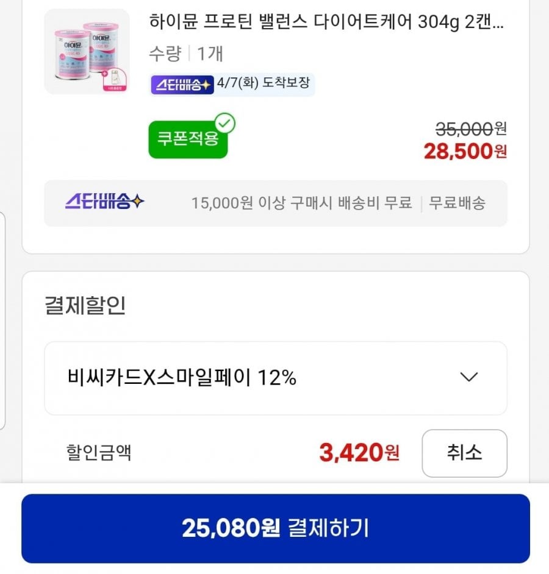
Task: Click the 하이뮨 product thumbnail image
Action: coord(87,52)
